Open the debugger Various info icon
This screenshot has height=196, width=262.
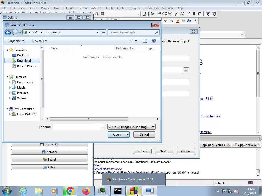click(214, 14)
